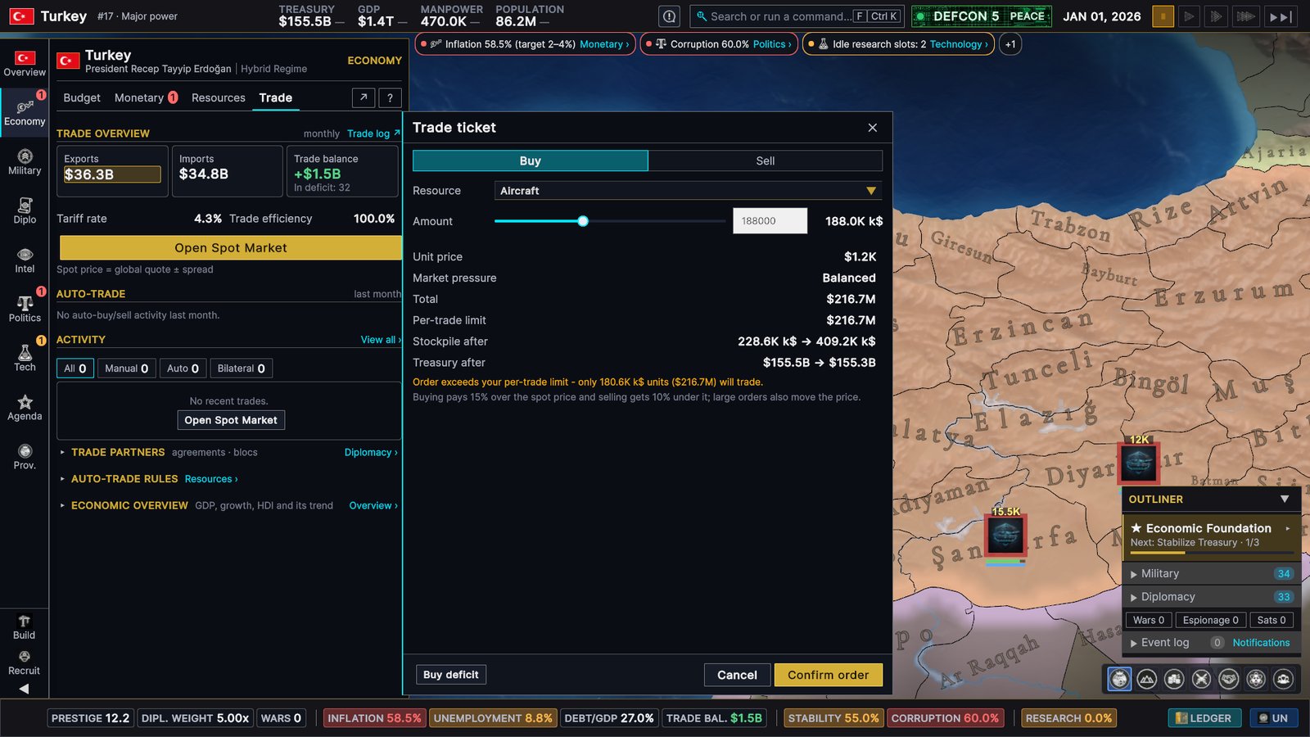The width and height of the screenshot is (1310, 737).
Task: Switch to the Budget tab
Action: point(82,97)
